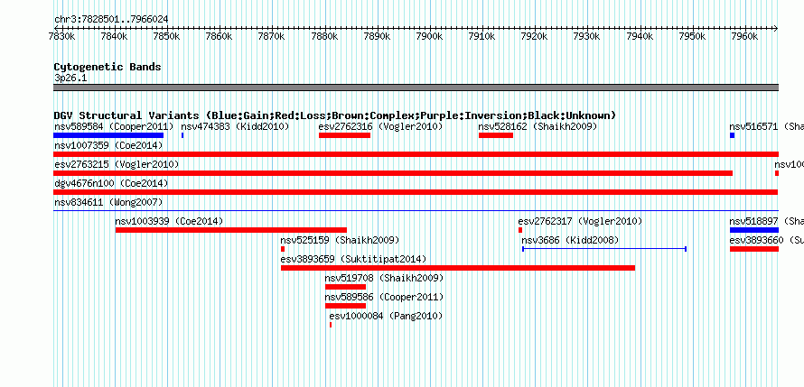The image size is (804, 387).
Task: Click the long red nsv1007359 bar
Action: pos(416,154)
